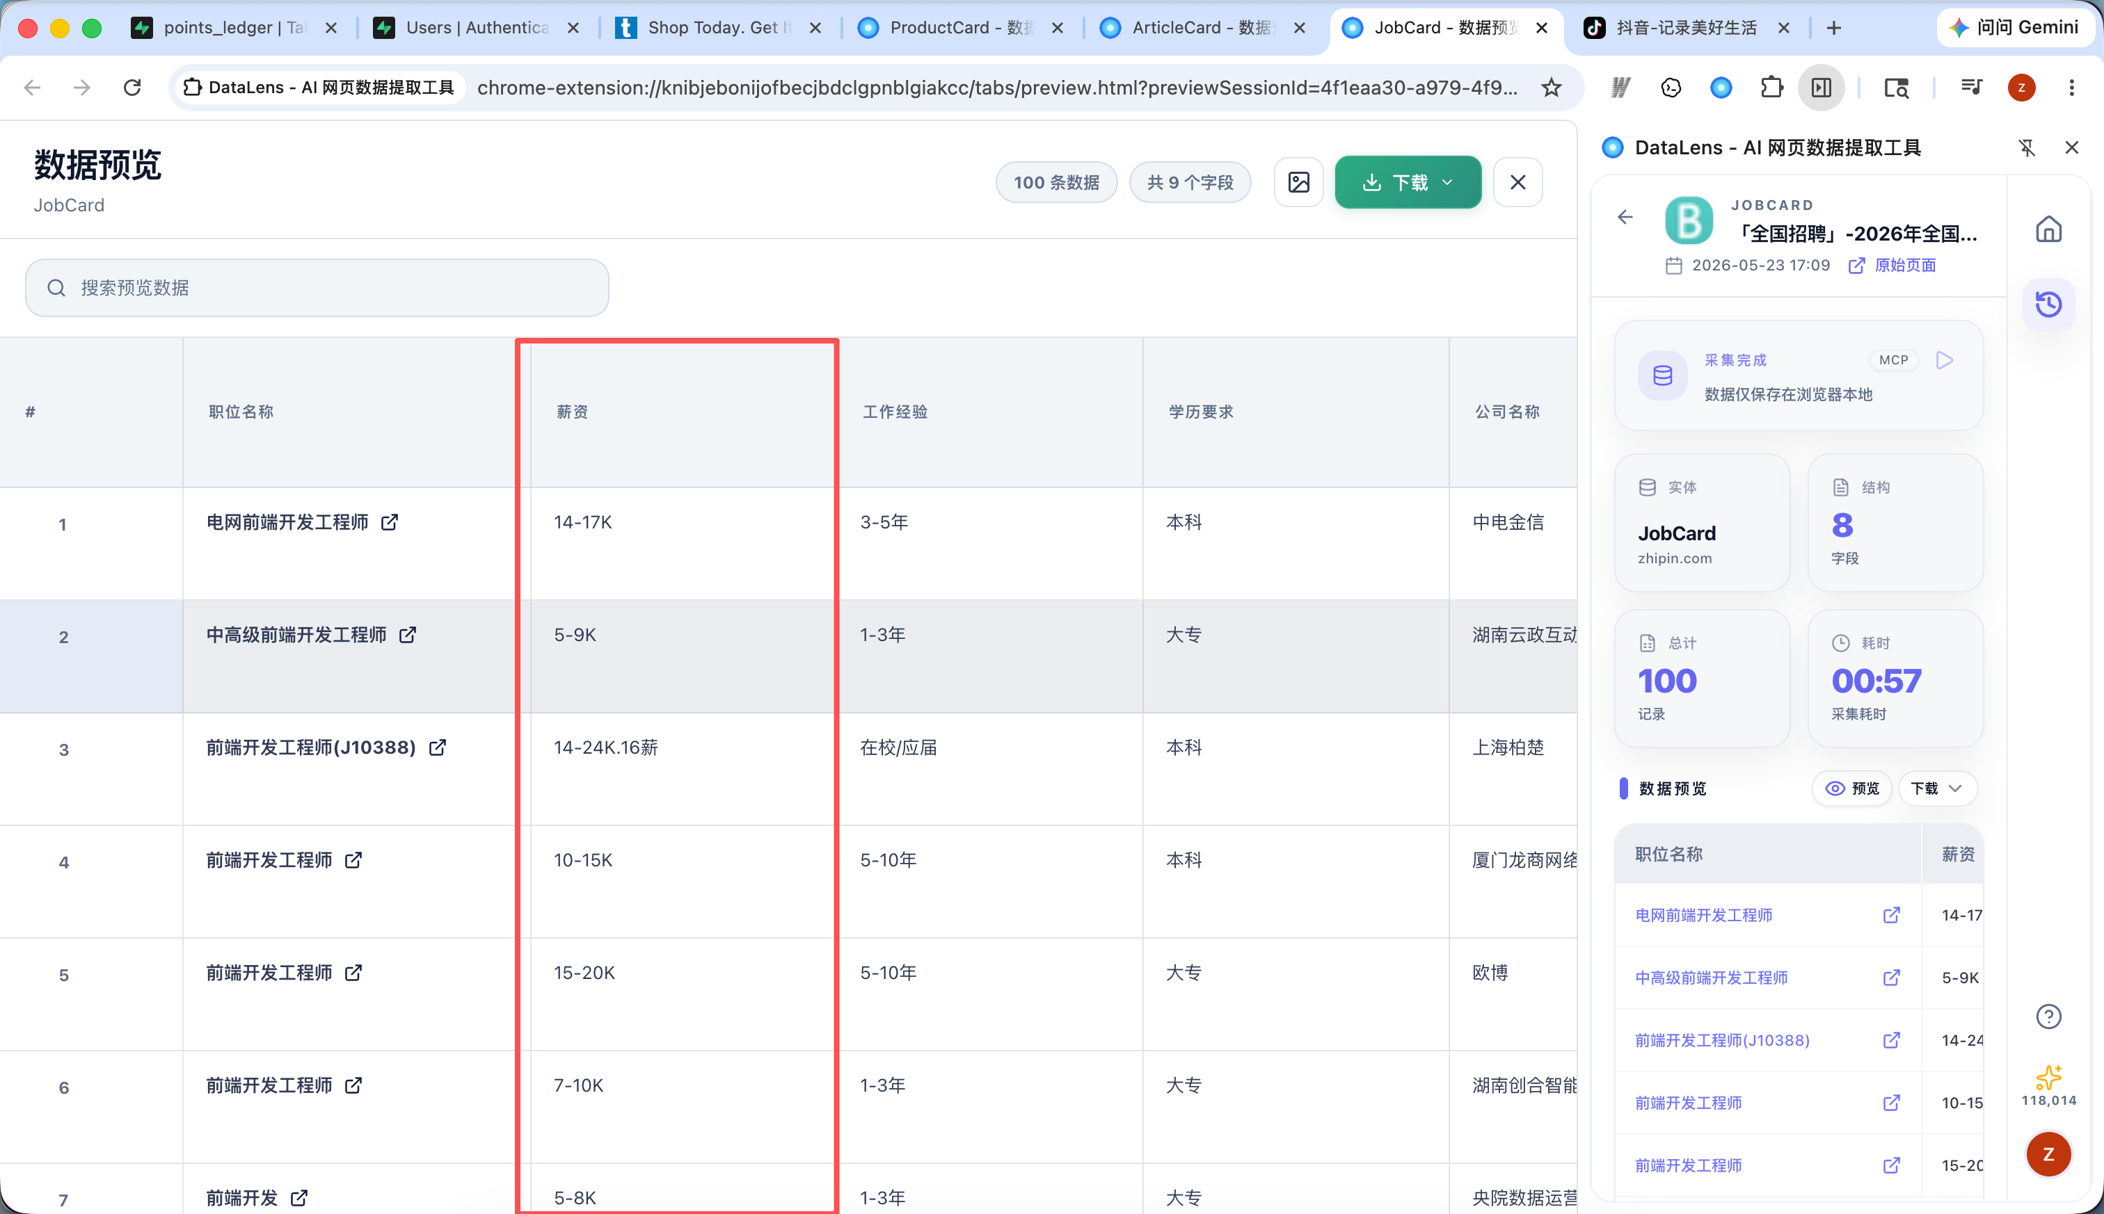Open the 原始页面 link
2104x1214 pixels.
tap(1892, 265)
